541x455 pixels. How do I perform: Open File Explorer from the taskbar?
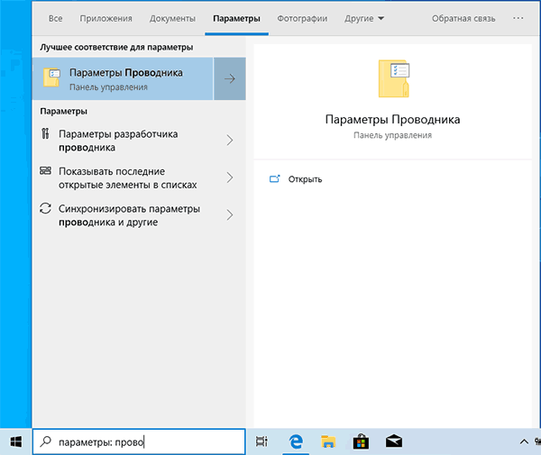pos(328,441)
